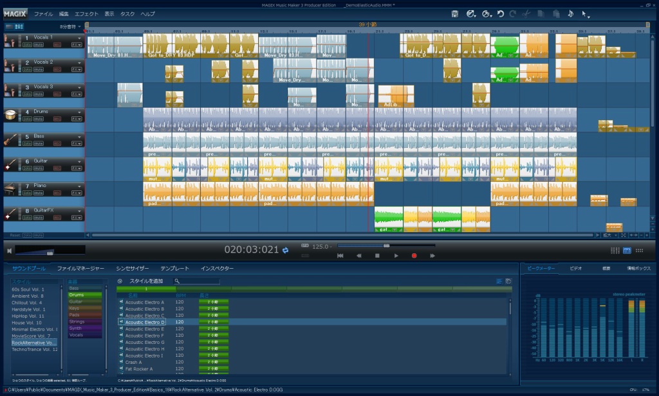Start playback with the play button
This screenshot has width=659, height=396.
[x=396, y=255]
